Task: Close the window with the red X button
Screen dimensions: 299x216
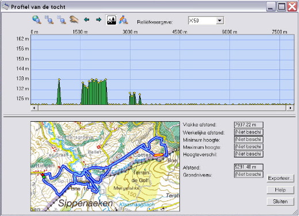Action: 292,7
